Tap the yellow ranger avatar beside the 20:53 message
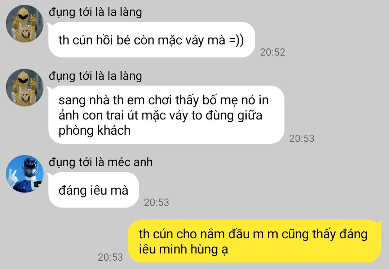The image size is (389, 269). click(x=25, y=87)
